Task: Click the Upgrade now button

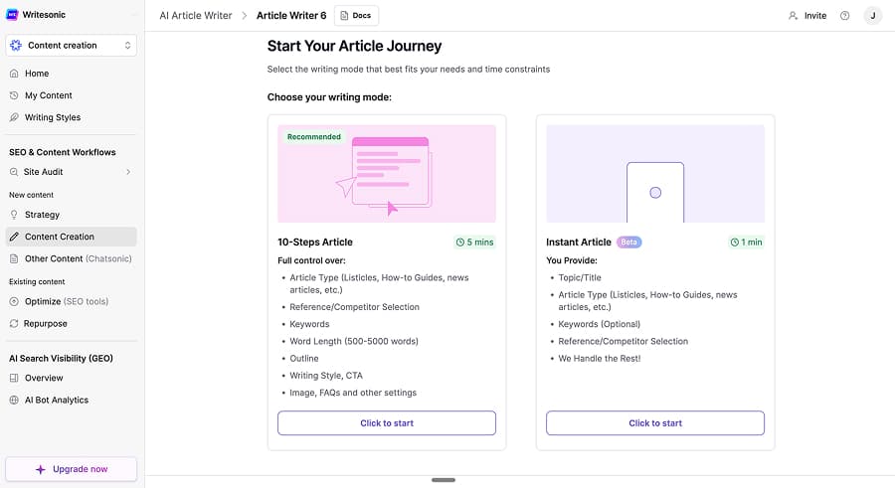Action: (x=72, y=469)
